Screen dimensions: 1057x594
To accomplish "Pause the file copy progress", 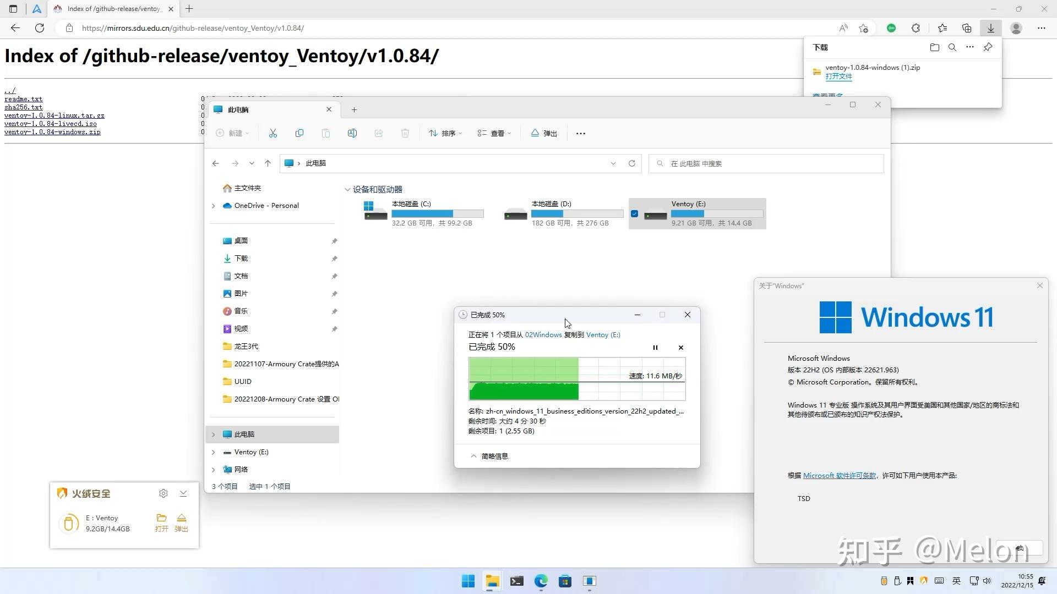I will (x=655, y=348).
